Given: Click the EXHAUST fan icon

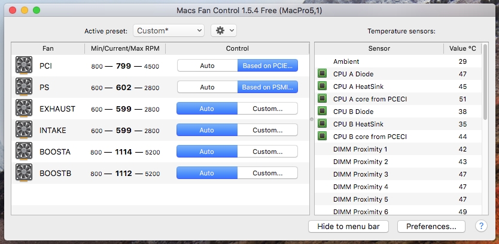Looking at the screenshot, I should 24,109.
